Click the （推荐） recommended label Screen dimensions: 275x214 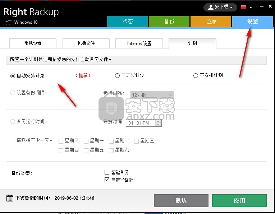83,75
